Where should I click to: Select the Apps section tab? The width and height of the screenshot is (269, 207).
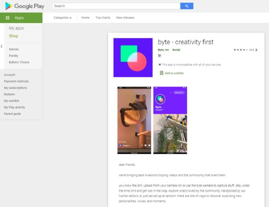(21, 18)
